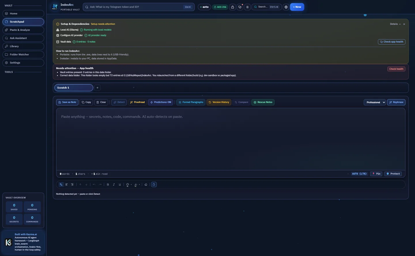Toggle Predictions: ON button
The width and height of the screenshot is (415, 256).
tap(161, 102)
